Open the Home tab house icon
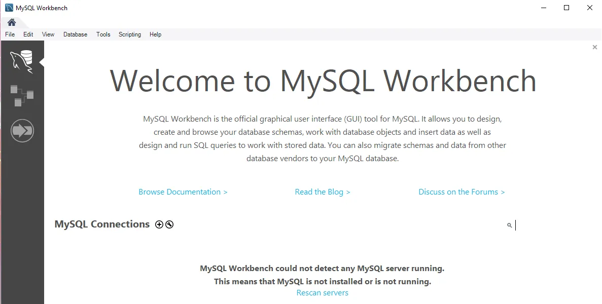This screenshot has height=304, width=602. click(x=12, y=22)
